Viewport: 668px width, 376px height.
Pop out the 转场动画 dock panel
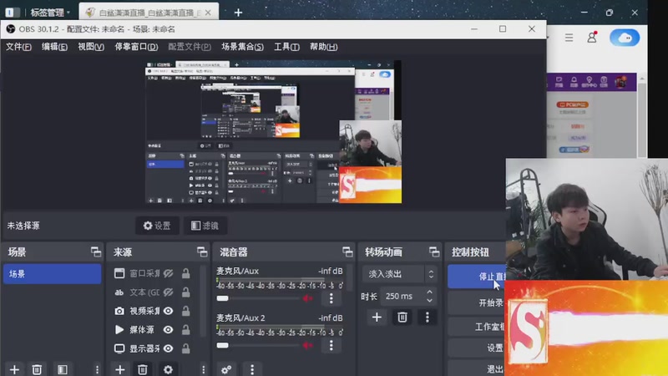coord(434,252)
